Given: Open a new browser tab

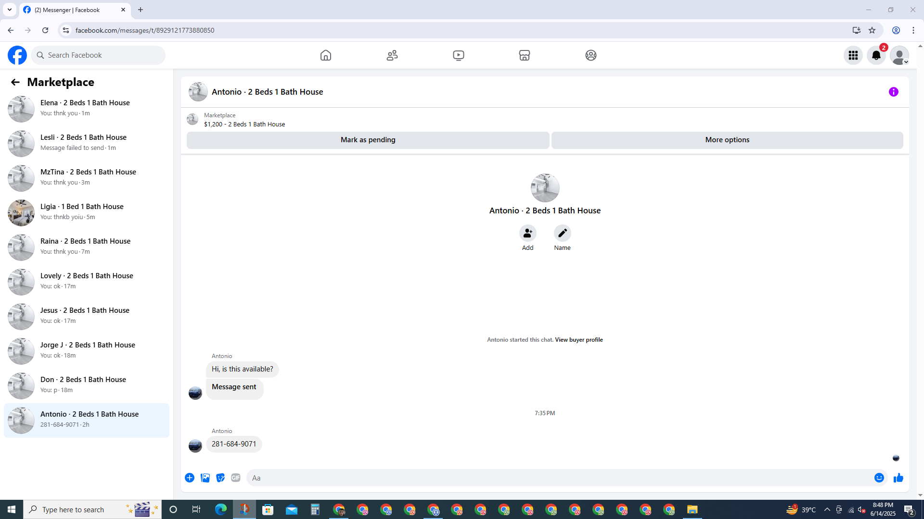Looking at the screenshot, I should [141, 10].
